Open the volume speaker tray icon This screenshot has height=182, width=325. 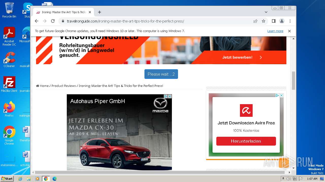[289, 179]
